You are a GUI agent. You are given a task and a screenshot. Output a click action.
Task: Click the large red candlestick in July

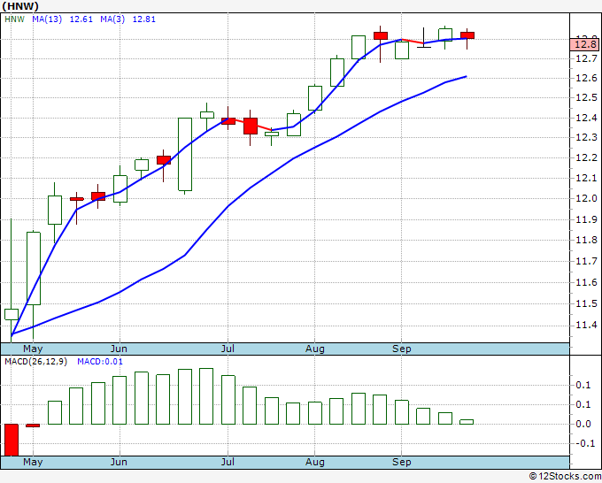point(251,125)
